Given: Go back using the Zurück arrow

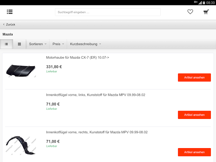Looking at the screenshot, I should point(9,24).
